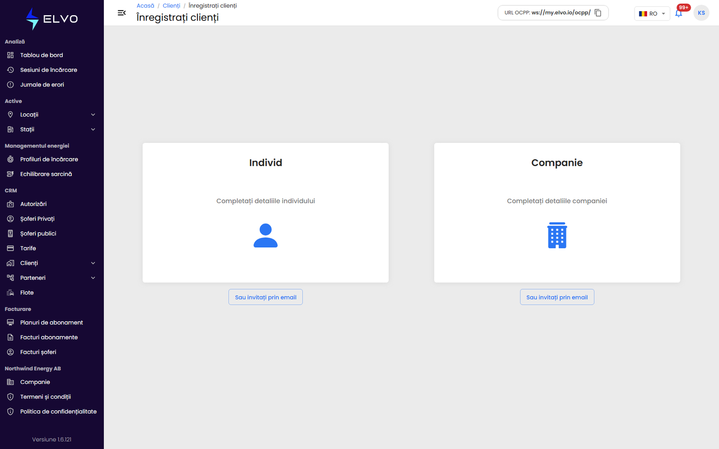Screen dimensions: 719x449
Task: Collapse the sidebar with hamburger icon
Action: click(121, 13)
